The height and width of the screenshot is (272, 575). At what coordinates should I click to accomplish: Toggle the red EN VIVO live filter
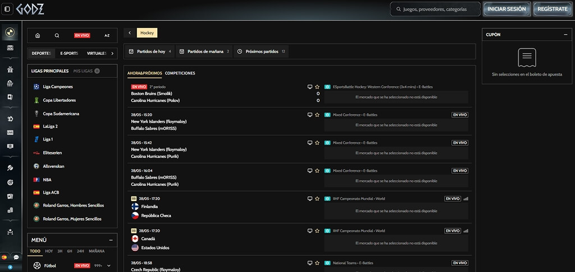tap(82, 35)
